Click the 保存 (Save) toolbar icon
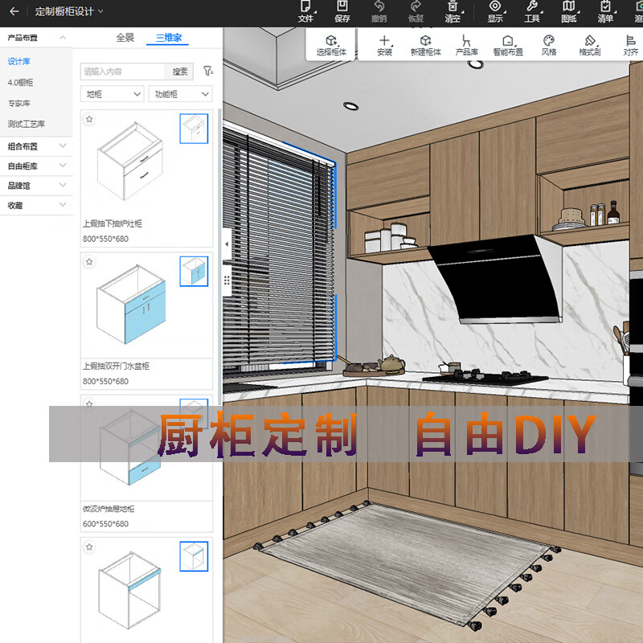The height and width of the screenshot is (643, 643). click(x=342, y=11)
